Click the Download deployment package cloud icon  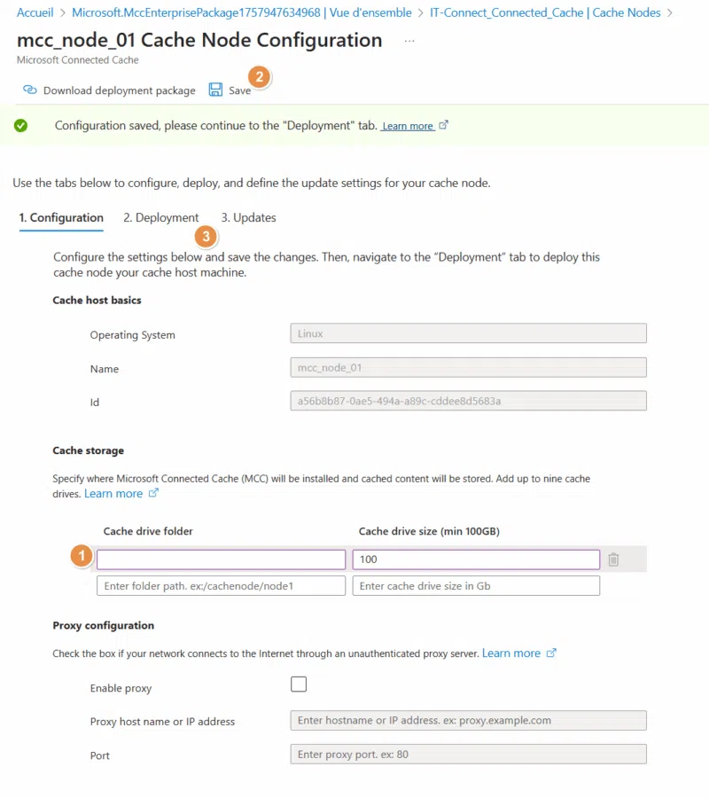pyautogui.click(x=30, y=90)
